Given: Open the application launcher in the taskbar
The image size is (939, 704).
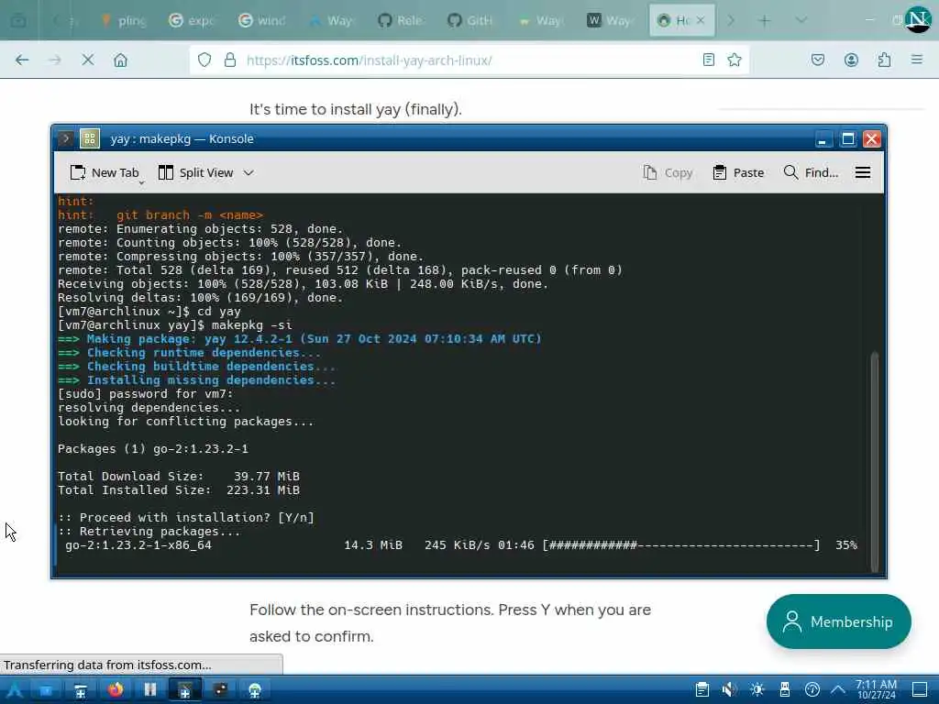Looking at the screenshot, I should pos(15,690).
